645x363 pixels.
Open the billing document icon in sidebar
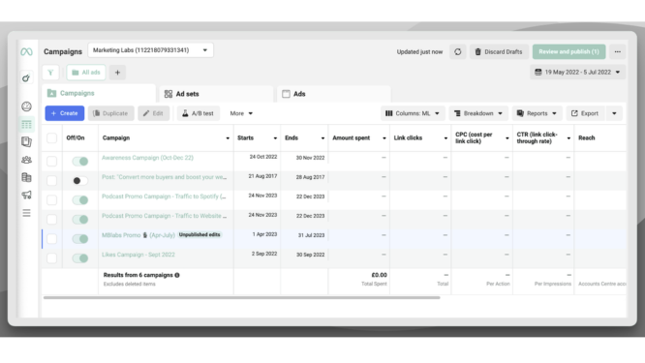[26, 142]
